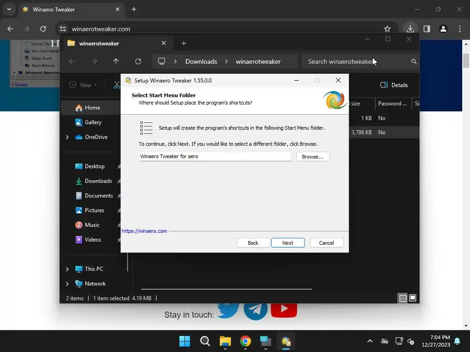Viewport: 470px width, 352px height.
Task: Toggle the Details pane button
Action: pos(394,85)
